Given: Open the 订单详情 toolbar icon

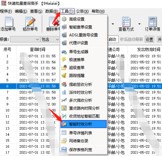Looking at the screenshot, I should [x=153, y=22].
